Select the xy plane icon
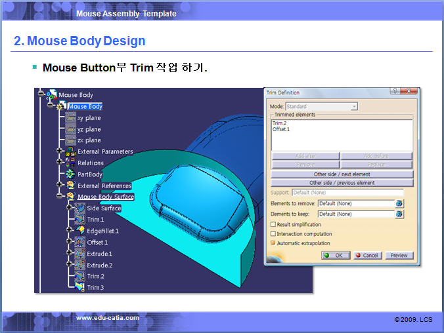Viewport: 444px width, 333px height. tap(71, 118)
